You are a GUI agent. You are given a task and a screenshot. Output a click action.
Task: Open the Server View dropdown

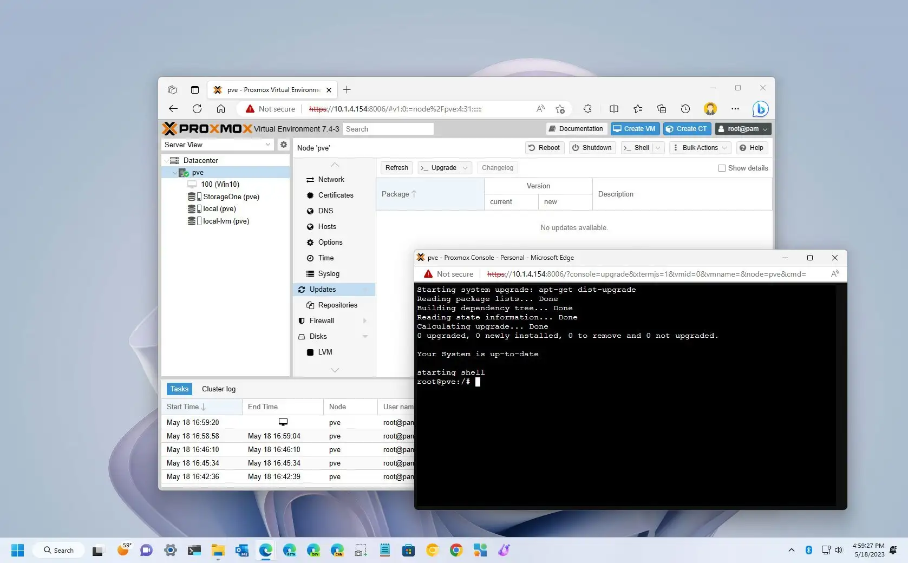217,145
